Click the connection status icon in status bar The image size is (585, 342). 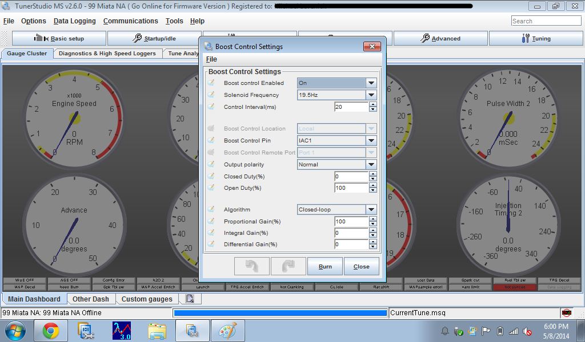(x=566, y=312)
